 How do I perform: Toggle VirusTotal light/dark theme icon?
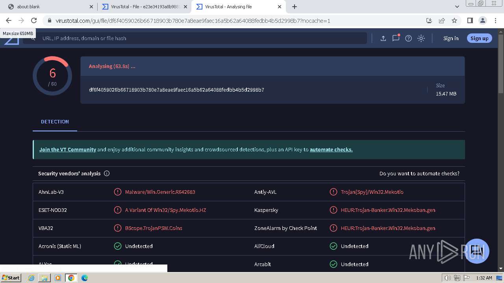point(421,38)
